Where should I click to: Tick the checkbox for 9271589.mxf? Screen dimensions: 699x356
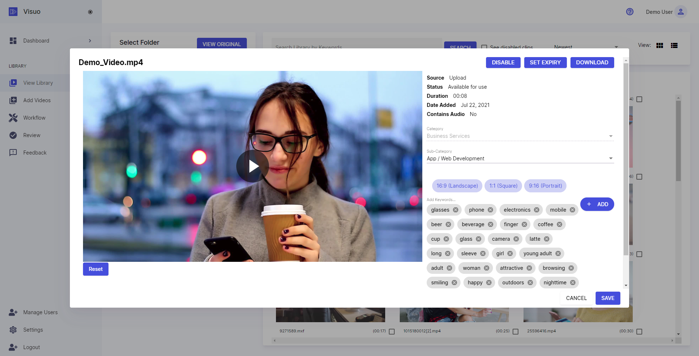[392, 332]
